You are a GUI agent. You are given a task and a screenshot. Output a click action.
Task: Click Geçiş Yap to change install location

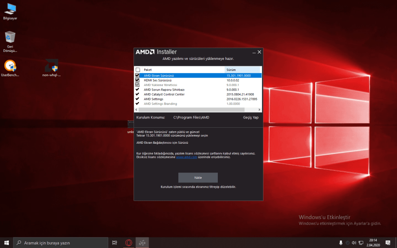251,117
